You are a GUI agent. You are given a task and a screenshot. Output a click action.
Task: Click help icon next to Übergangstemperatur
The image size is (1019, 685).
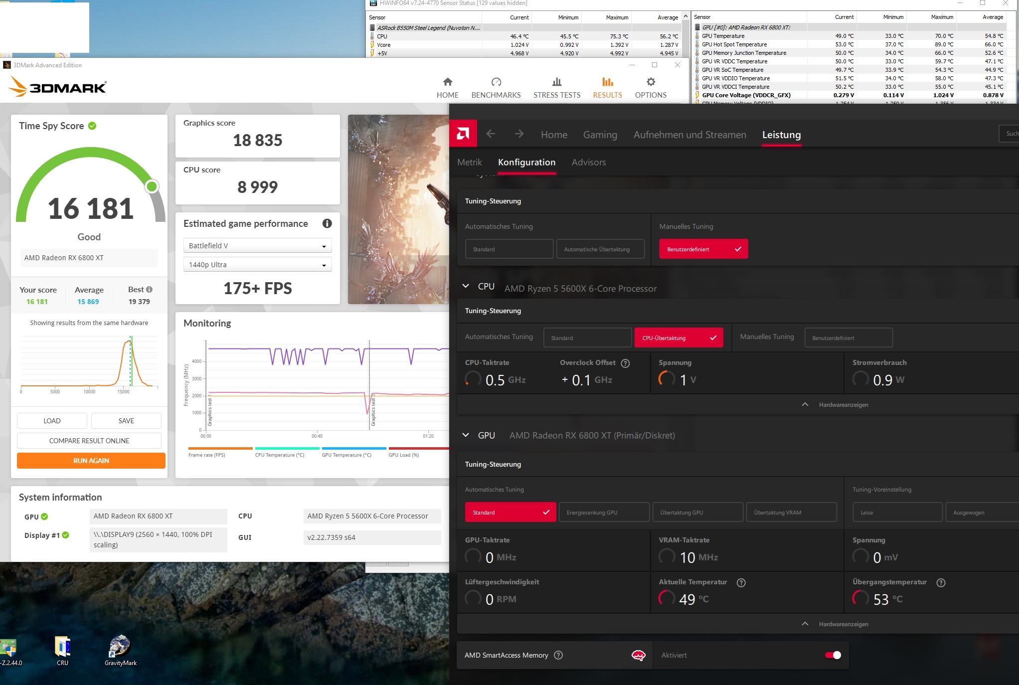click(941, 582)
